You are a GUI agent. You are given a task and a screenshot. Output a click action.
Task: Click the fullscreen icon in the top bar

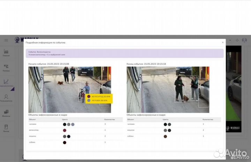click(237, 40)
